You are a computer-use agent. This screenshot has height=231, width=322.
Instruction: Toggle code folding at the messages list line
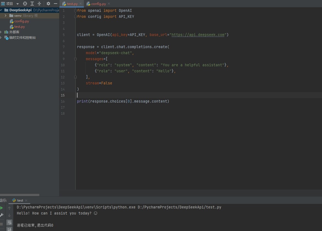[75, 59]
